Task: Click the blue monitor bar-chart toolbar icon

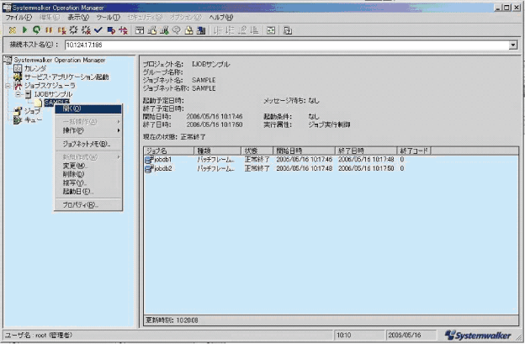Action: click(x=201, y=30)
